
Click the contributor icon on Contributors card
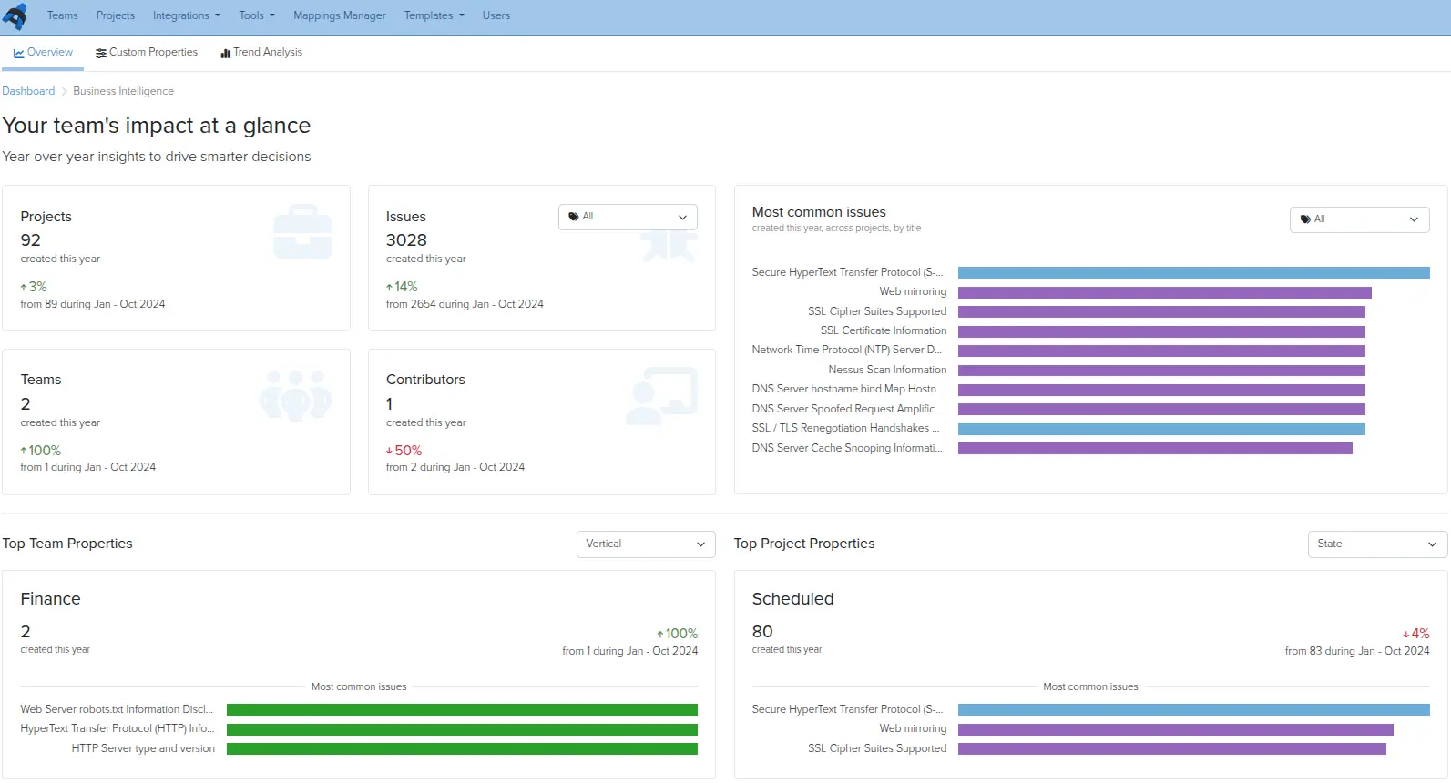point(661,395)
